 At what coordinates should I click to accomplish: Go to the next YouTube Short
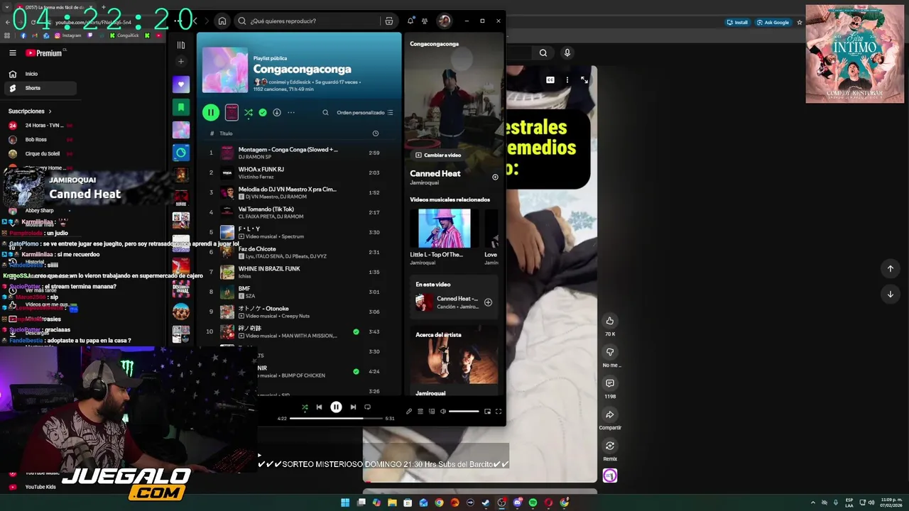(x=890, y=294)
